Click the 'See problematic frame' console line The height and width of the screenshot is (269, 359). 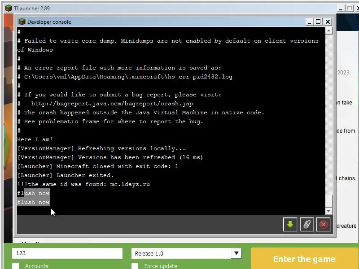click(110, 121)
